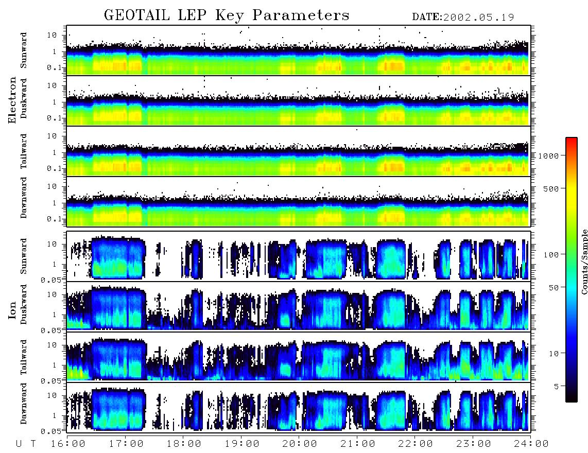Select the vertical "Ion" group label
588x453 pixels.
(x=12, y=310)
